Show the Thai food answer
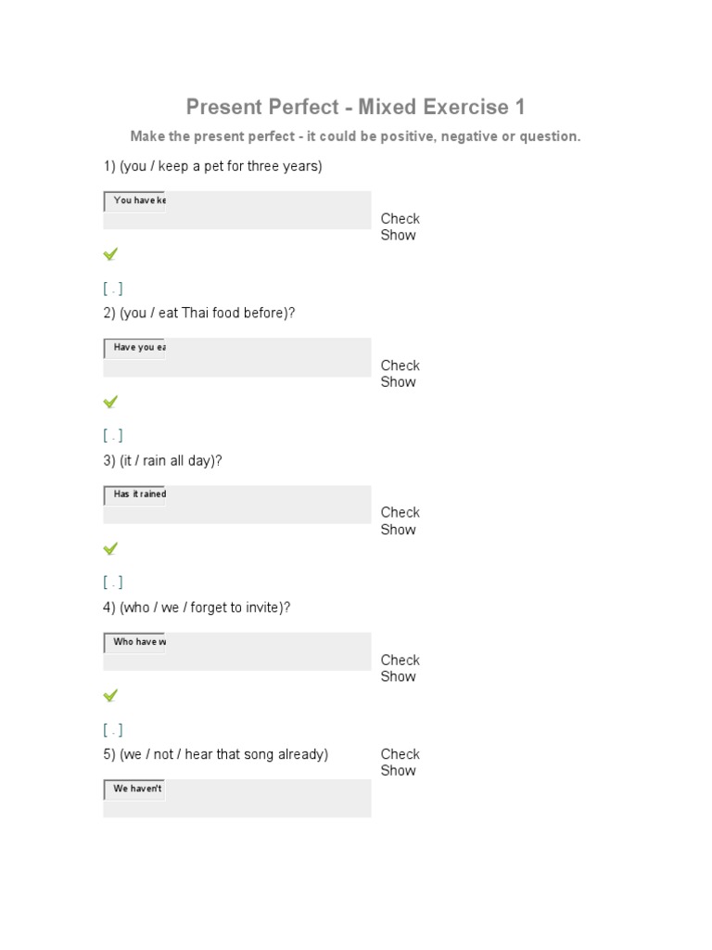The width and height of the screenshot is (712, 950). tap(398, 382)
